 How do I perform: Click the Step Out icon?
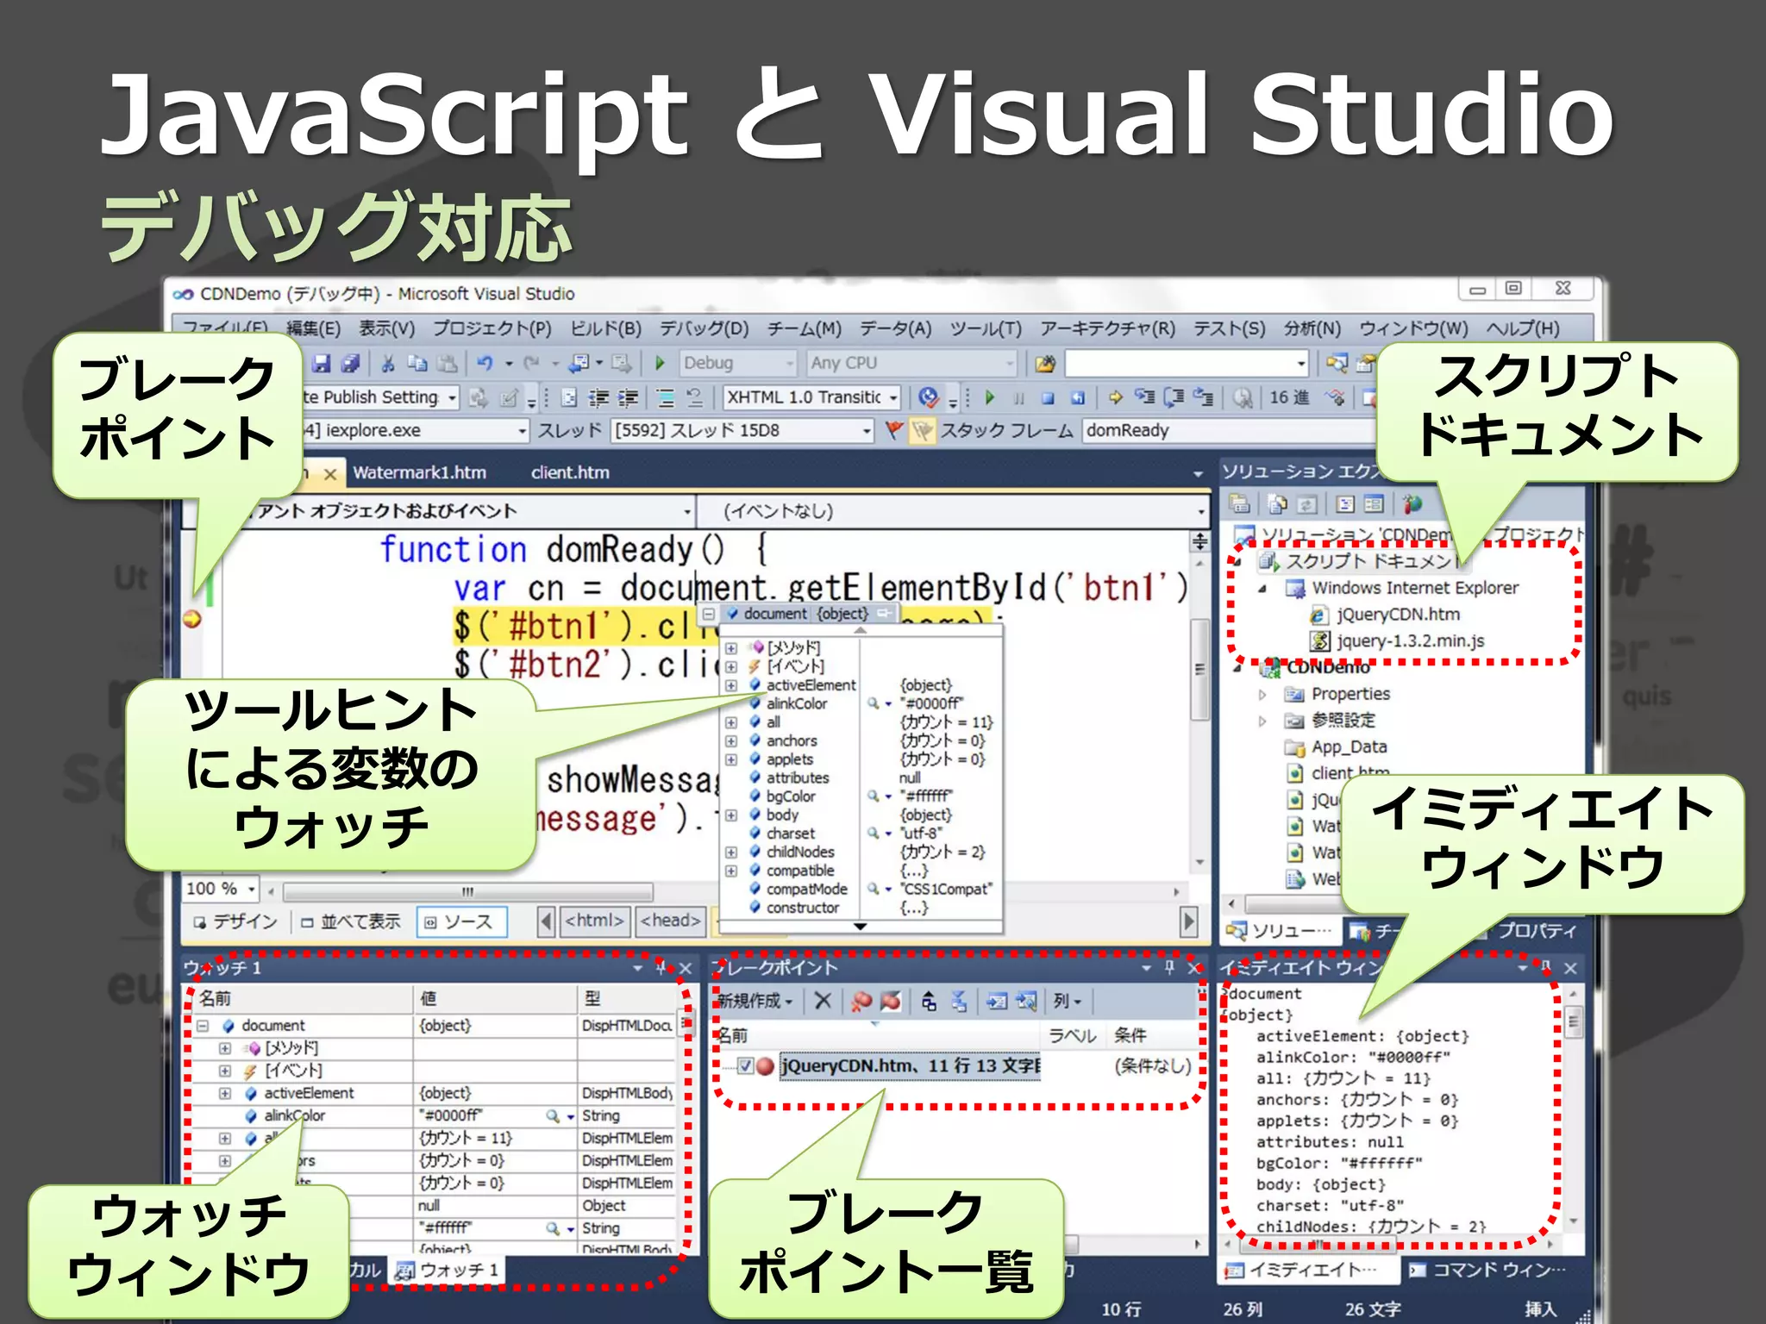(x=1203, y=397)
